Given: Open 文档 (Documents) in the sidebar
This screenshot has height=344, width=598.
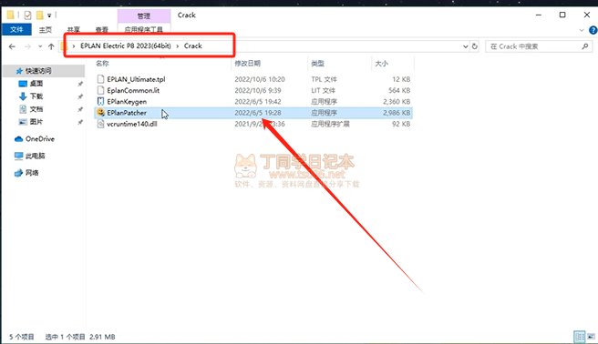Looking at the screenshot, I should point(36,109).
